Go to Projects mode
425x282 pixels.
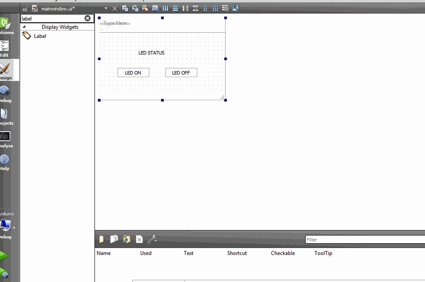[x=5, y=116]
